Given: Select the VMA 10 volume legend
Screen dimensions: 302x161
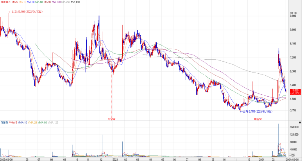Looking at the screenshot, I should pos(22,122).
